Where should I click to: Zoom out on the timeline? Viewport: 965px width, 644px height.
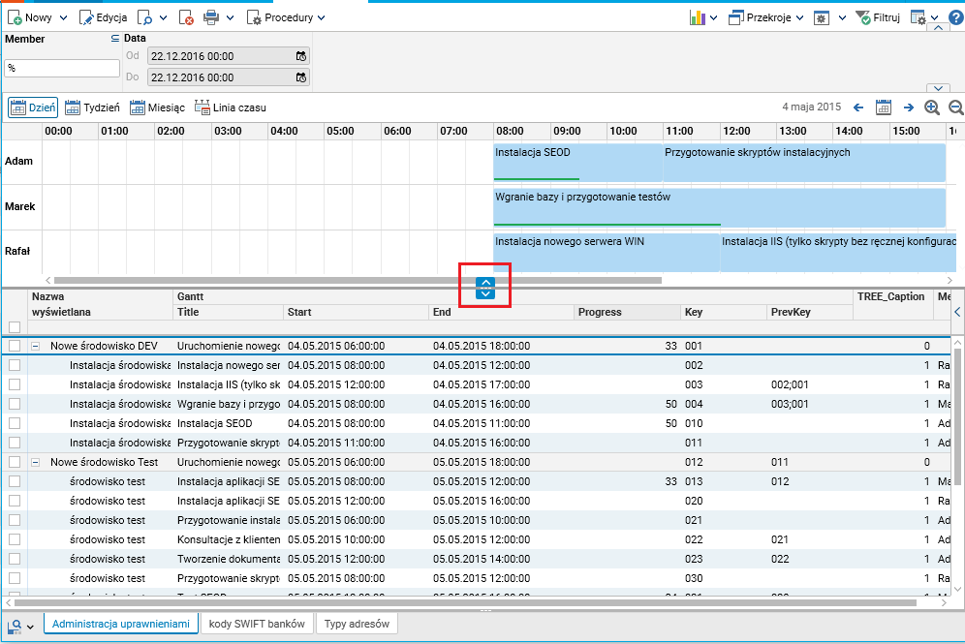pyautogui.click(x=955, y=107)
